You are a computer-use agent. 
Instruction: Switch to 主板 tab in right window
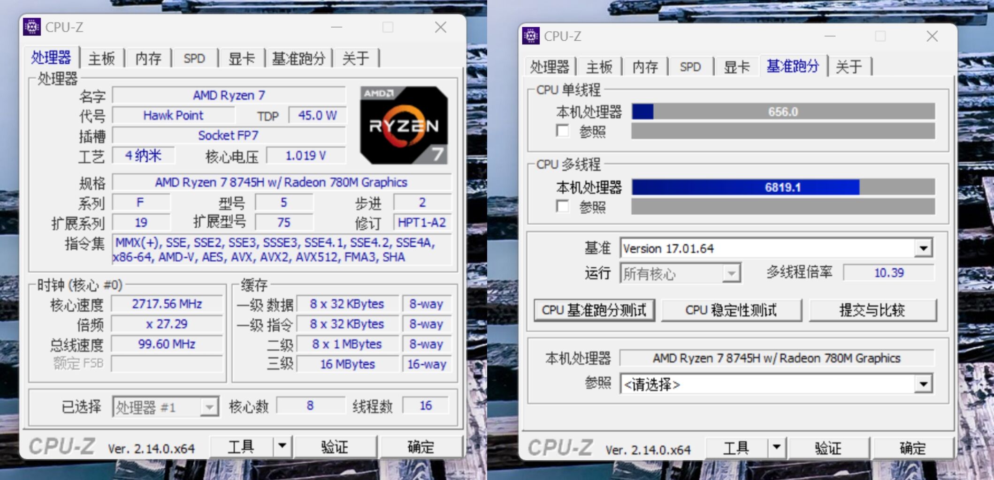tap(599, 67)
